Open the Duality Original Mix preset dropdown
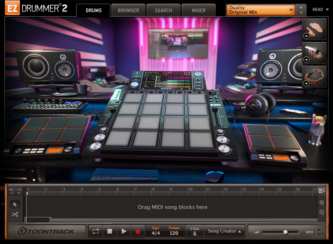Viewport: 333px width, 244px height. coord(260,10)
